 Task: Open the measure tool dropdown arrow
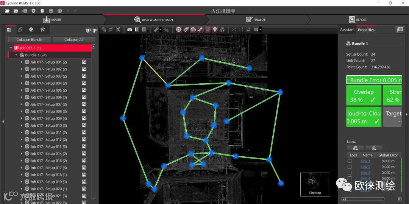161,30
